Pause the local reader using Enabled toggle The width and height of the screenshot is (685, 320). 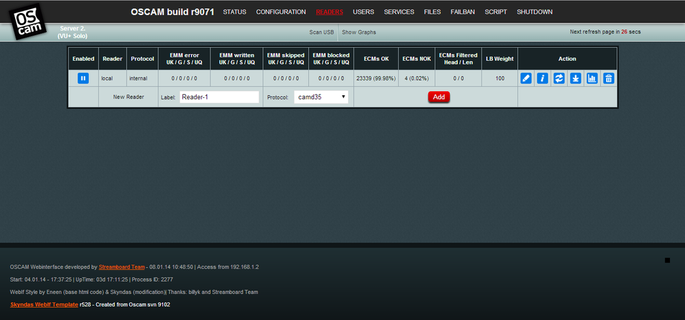point(83,79)
